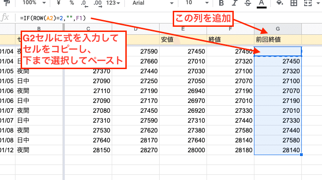Select column G header
This screenshot has width=322, height=180.
click(x=278, y=29)
